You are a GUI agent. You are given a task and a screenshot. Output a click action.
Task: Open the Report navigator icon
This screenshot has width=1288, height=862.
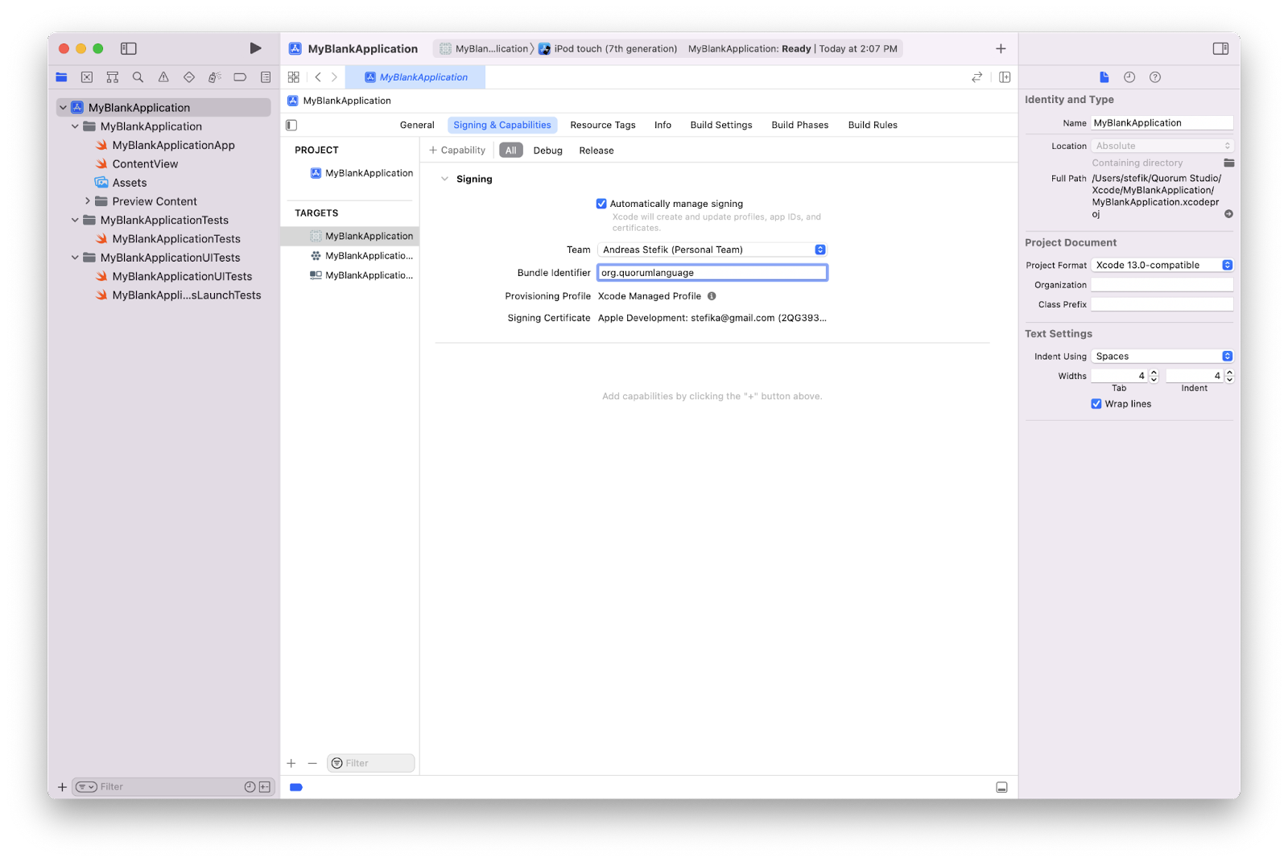pos(266,77)
